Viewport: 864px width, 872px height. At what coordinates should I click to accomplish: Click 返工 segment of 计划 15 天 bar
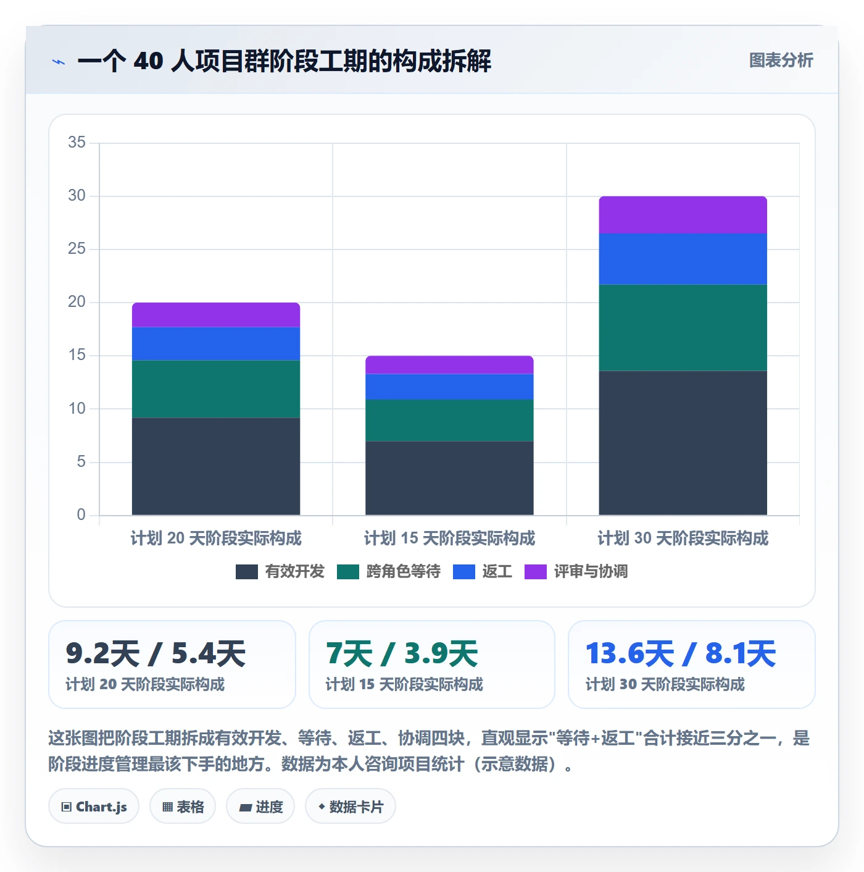[449, 387]
